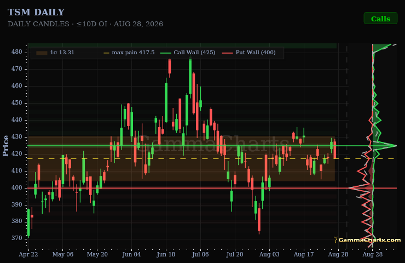
Task: Click the 420 price axis tick label
Action: coord(17,154)
